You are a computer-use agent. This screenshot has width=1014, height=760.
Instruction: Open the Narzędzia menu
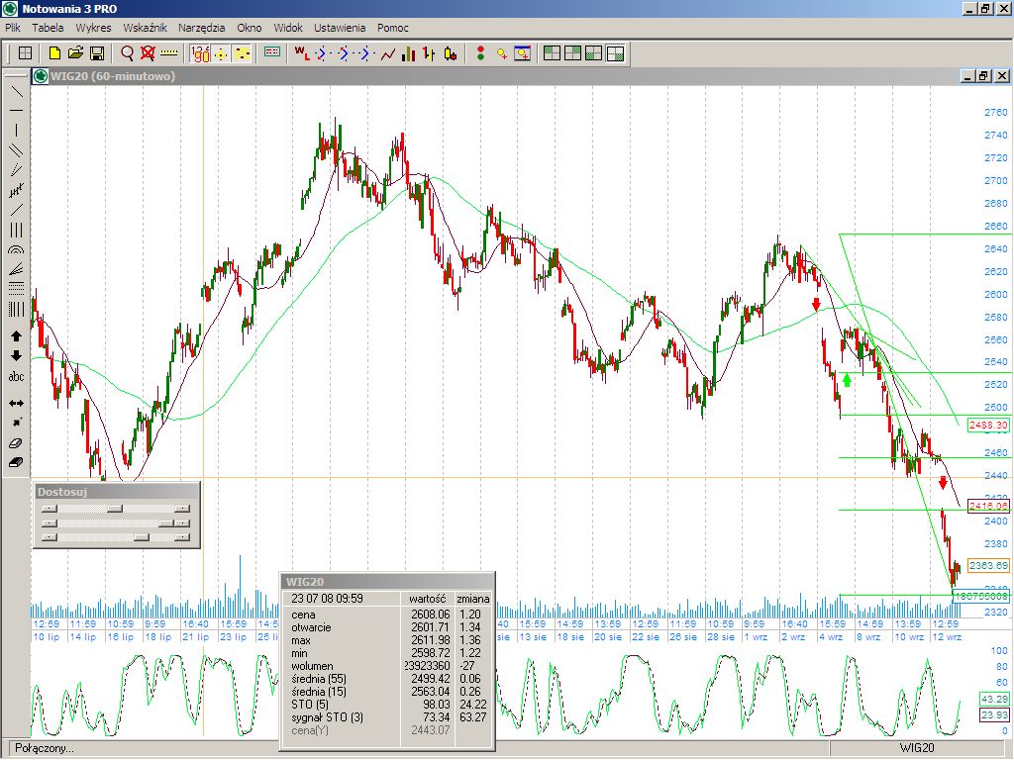coord(201,28)
